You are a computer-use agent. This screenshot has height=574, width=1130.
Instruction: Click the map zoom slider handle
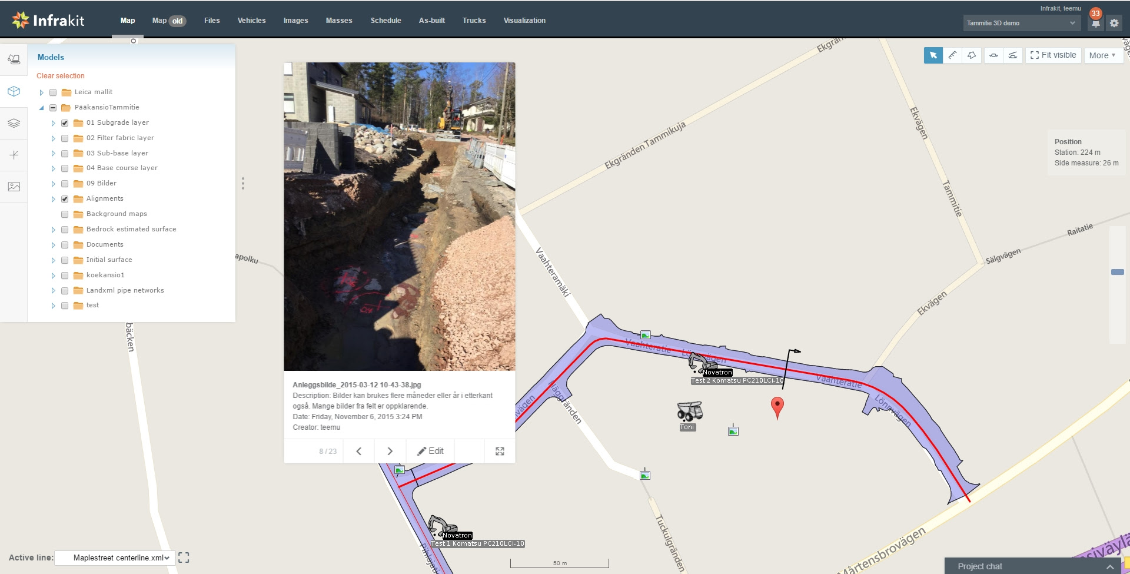[x=1117, y=272]
